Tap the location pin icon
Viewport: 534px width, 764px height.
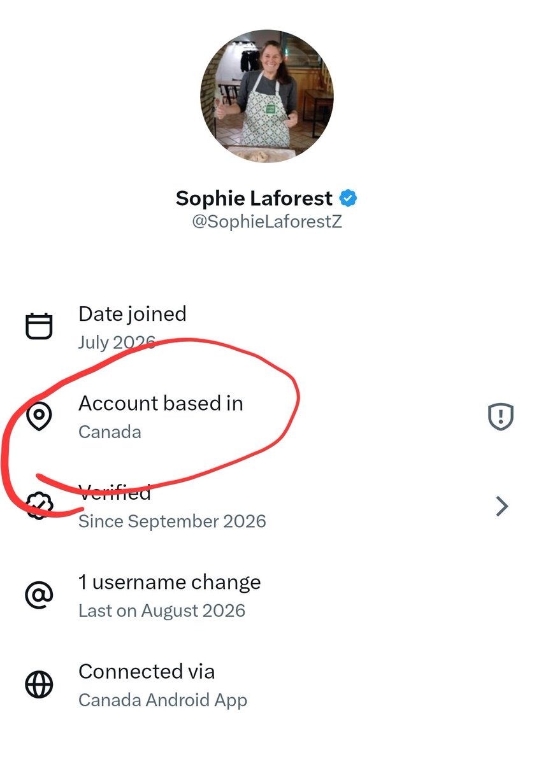[39, 416]
